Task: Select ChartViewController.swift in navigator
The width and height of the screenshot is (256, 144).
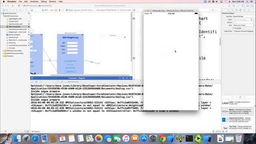Action: pyautogui.click(x=18, y=29)
